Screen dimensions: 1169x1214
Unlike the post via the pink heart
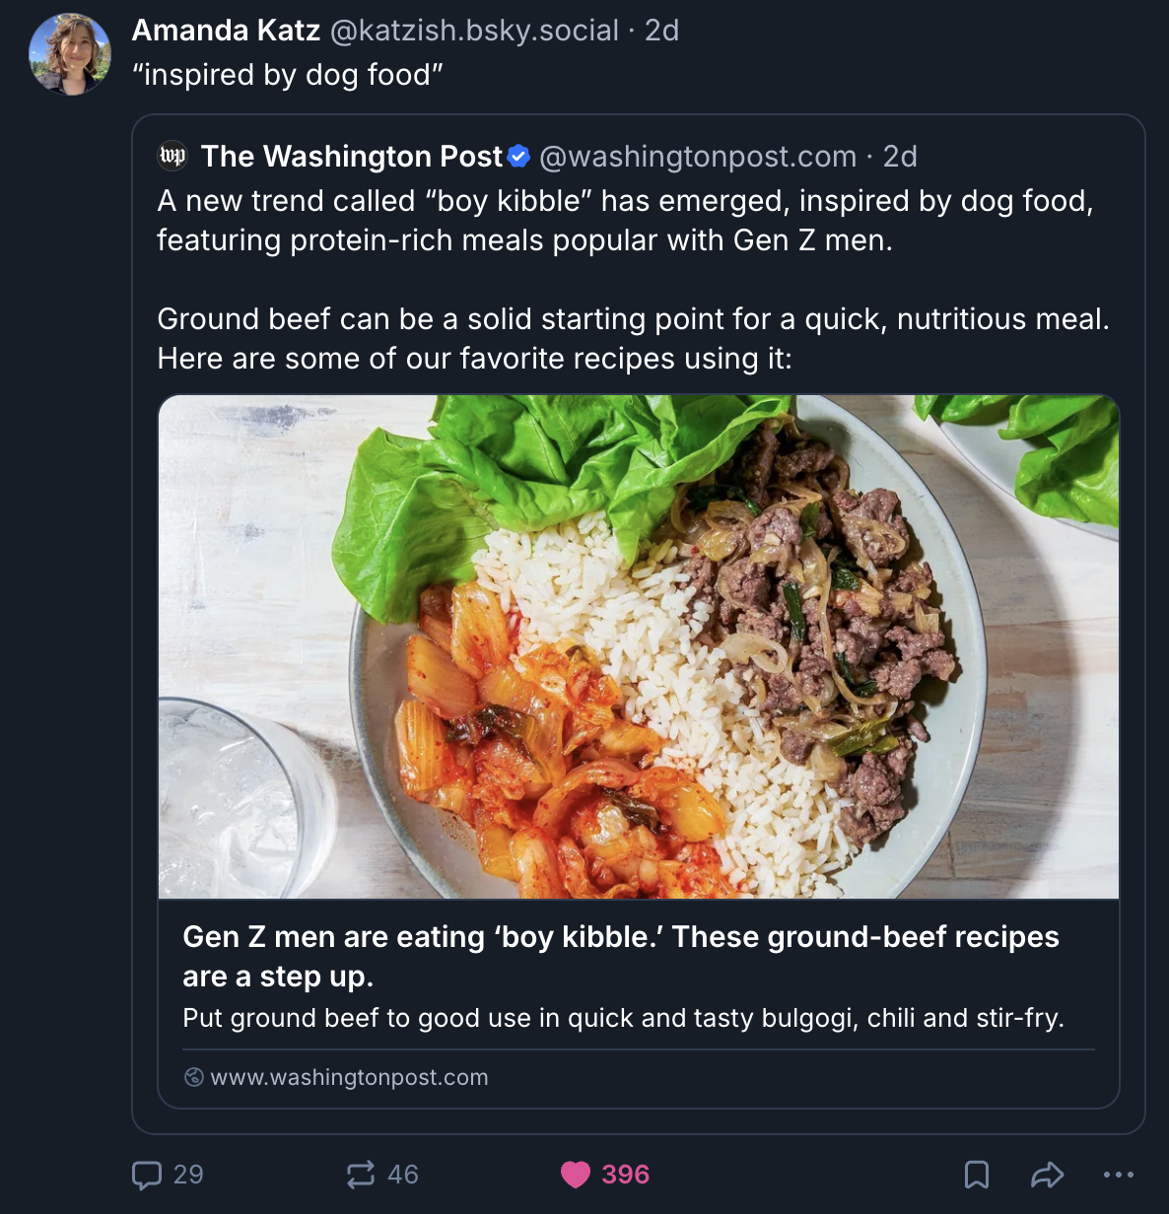coord(576,1175)
